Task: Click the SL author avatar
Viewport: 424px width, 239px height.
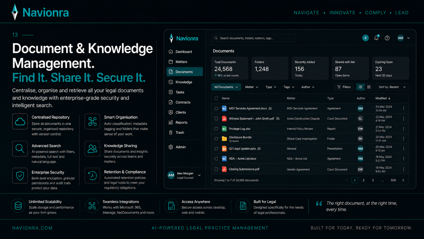Action: coord(360,119)
